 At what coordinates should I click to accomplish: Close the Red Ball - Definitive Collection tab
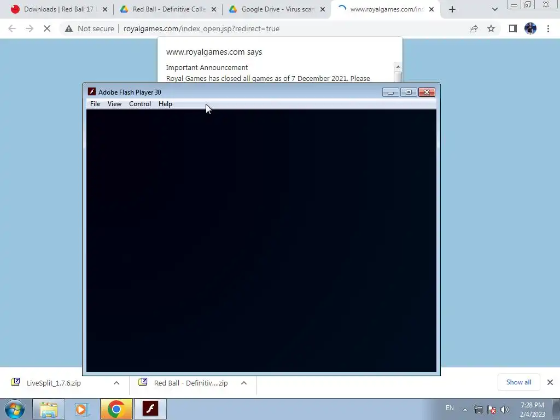(x=214, y=10)
